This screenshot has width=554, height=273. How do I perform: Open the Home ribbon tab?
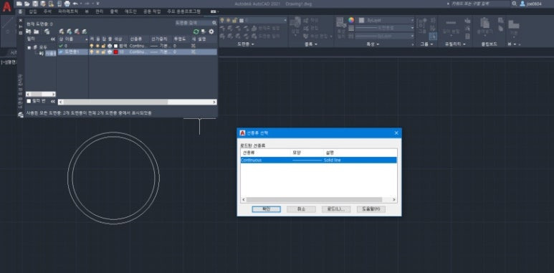point(20,11)
